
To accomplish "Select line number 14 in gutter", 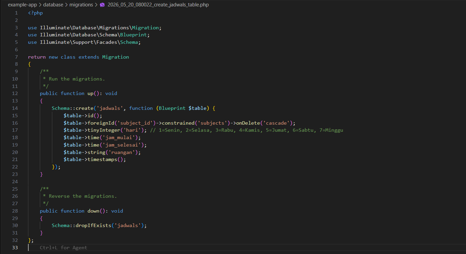I will (15, 108).
